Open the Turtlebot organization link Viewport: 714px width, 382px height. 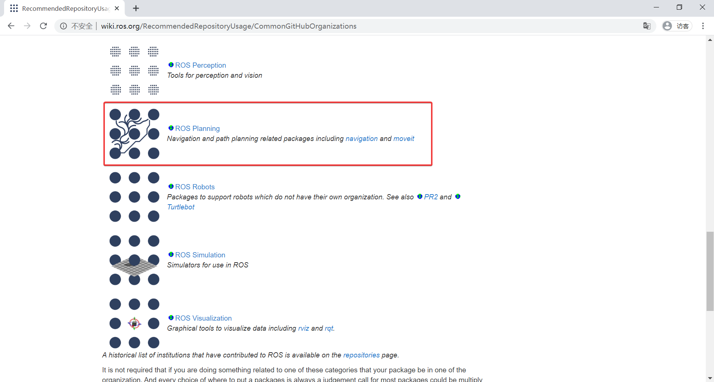(181, 207)
